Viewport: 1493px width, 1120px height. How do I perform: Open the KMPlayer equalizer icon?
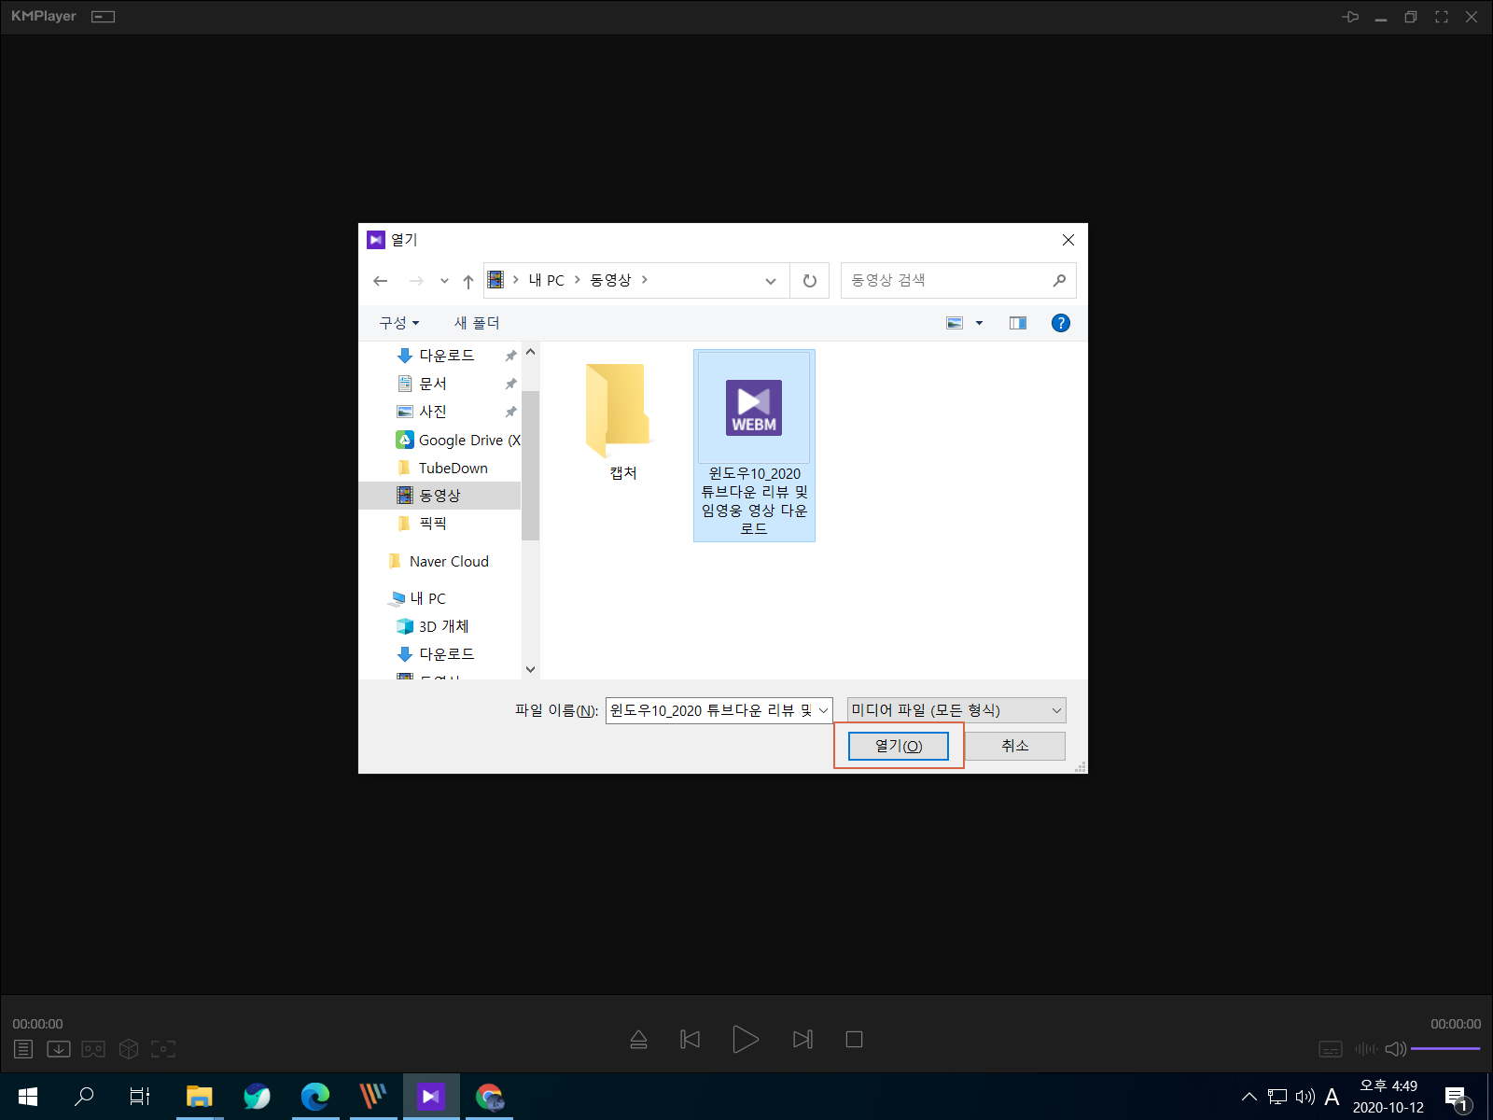click(1366, 1049)
